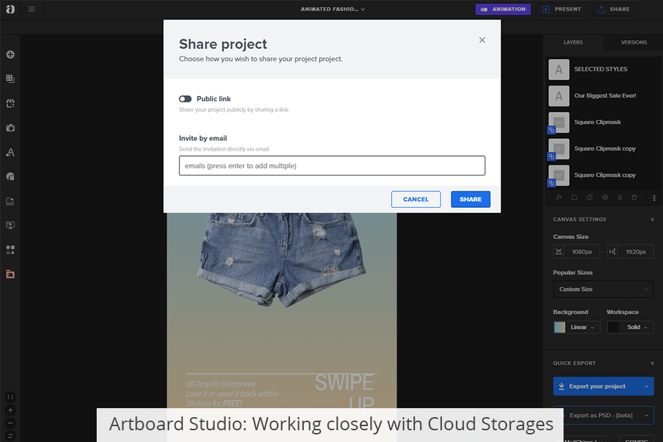Click the zoom in plus icon at bottom left
The image size is (663, 442).
(x=10, y=410)
